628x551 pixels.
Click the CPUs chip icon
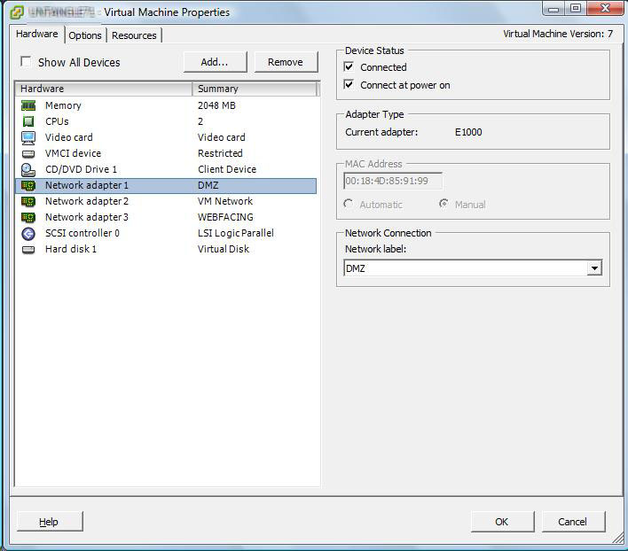point(28,121)
